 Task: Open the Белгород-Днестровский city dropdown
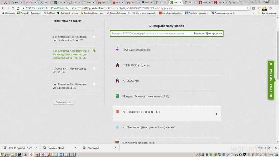pos(207,34)
